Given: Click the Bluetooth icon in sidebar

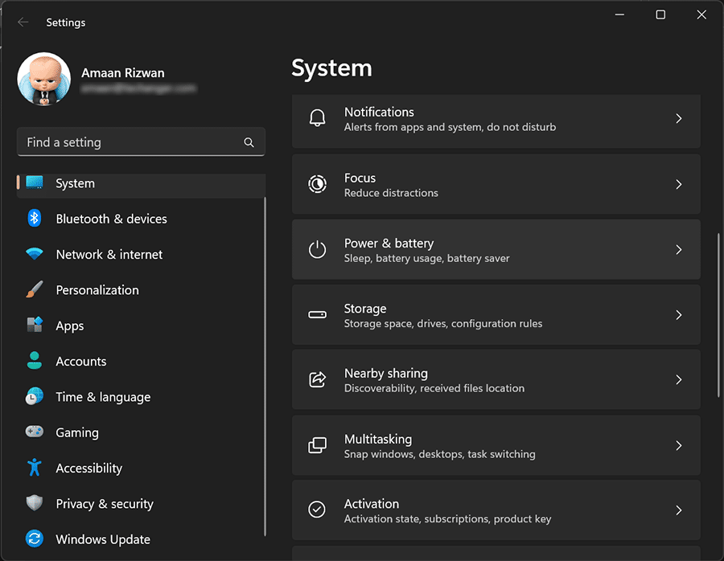Looking at the screenshot, I should 34,219.
